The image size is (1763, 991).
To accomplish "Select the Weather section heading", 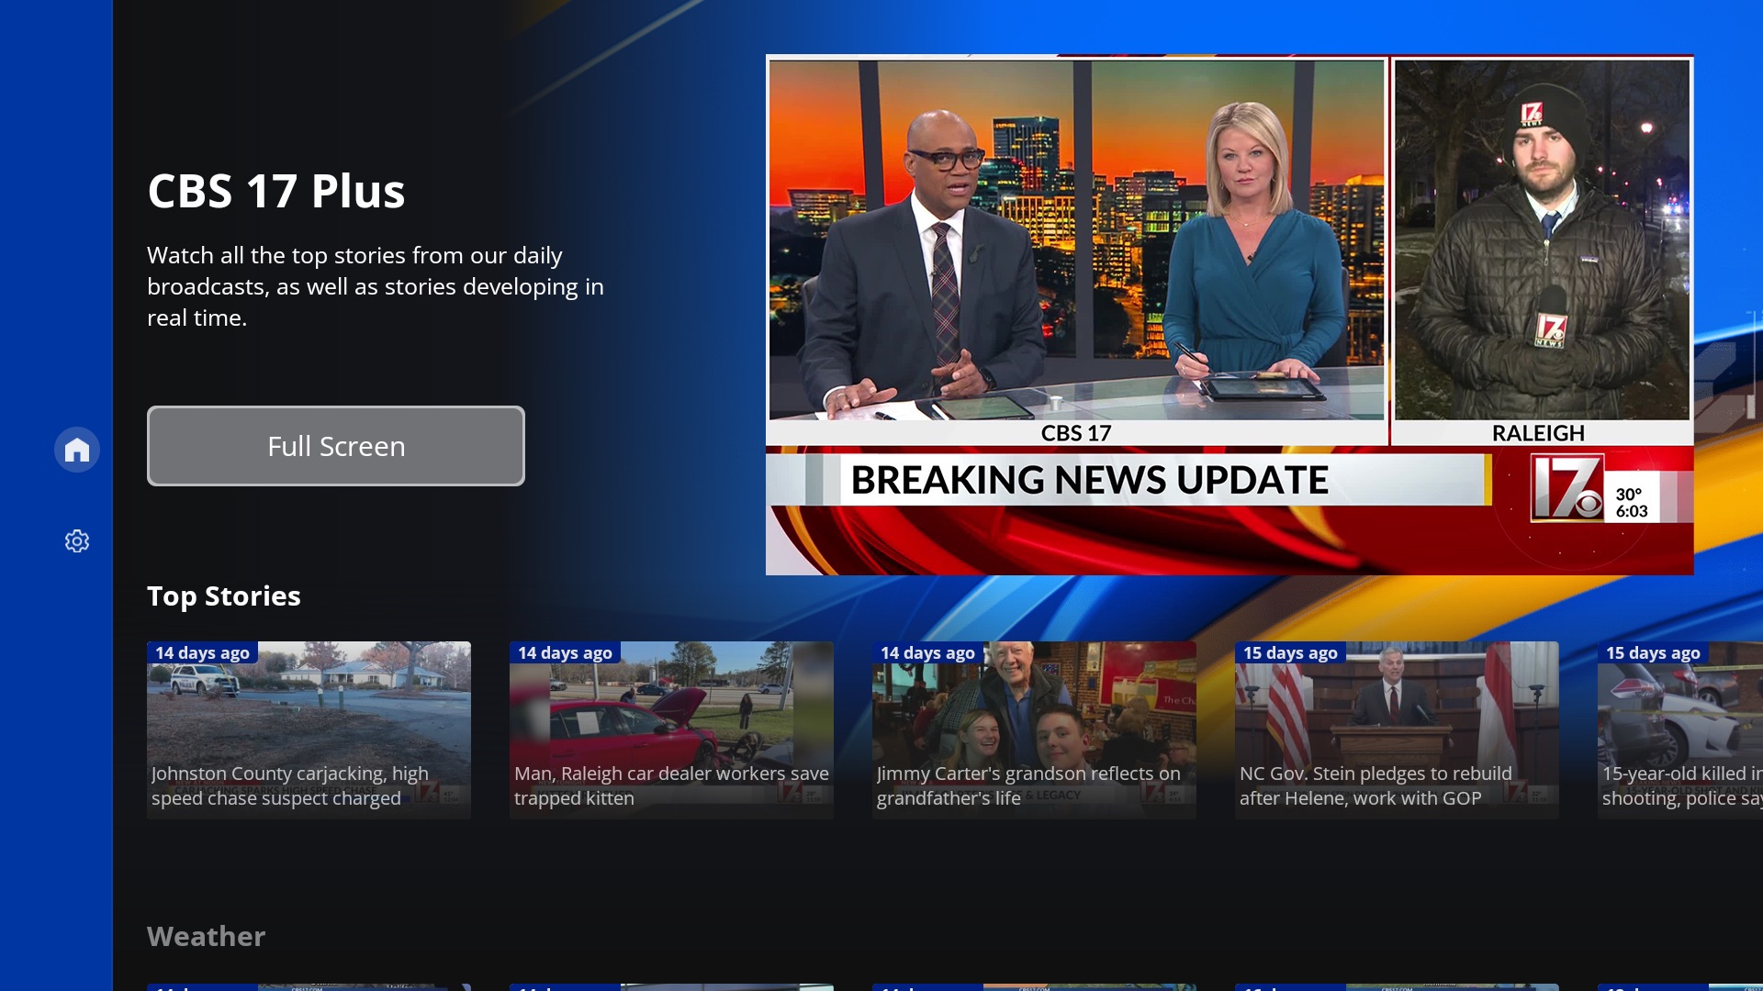I will point(207,936).
